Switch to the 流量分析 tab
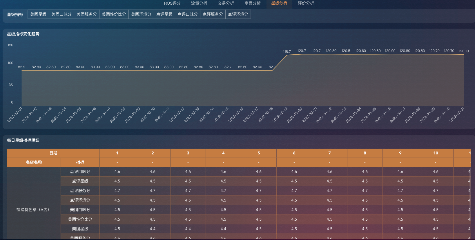 click(x=199, y=3)
